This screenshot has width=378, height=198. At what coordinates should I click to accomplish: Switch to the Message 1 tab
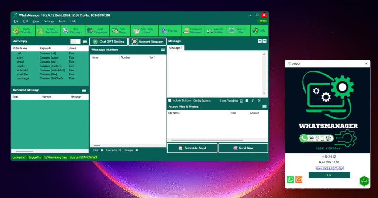pos(175,48)
